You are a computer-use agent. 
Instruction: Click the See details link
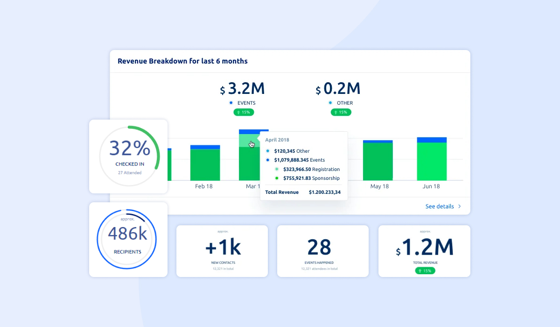(439, 206)
